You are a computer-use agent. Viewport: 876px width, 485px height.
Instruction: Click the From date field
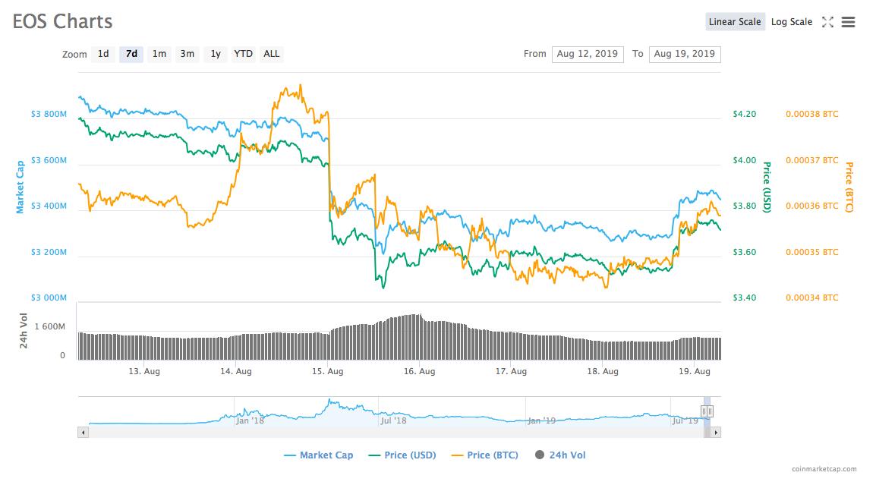588,54
